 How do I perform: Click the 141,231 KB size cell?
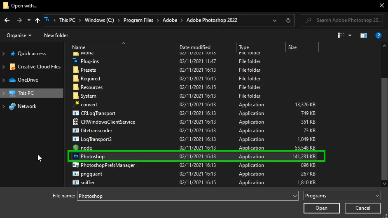(x=304, y=156)
